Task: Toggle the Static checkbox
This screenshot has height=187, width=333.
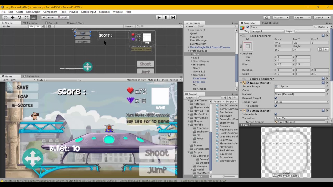Action: [316, 27]
